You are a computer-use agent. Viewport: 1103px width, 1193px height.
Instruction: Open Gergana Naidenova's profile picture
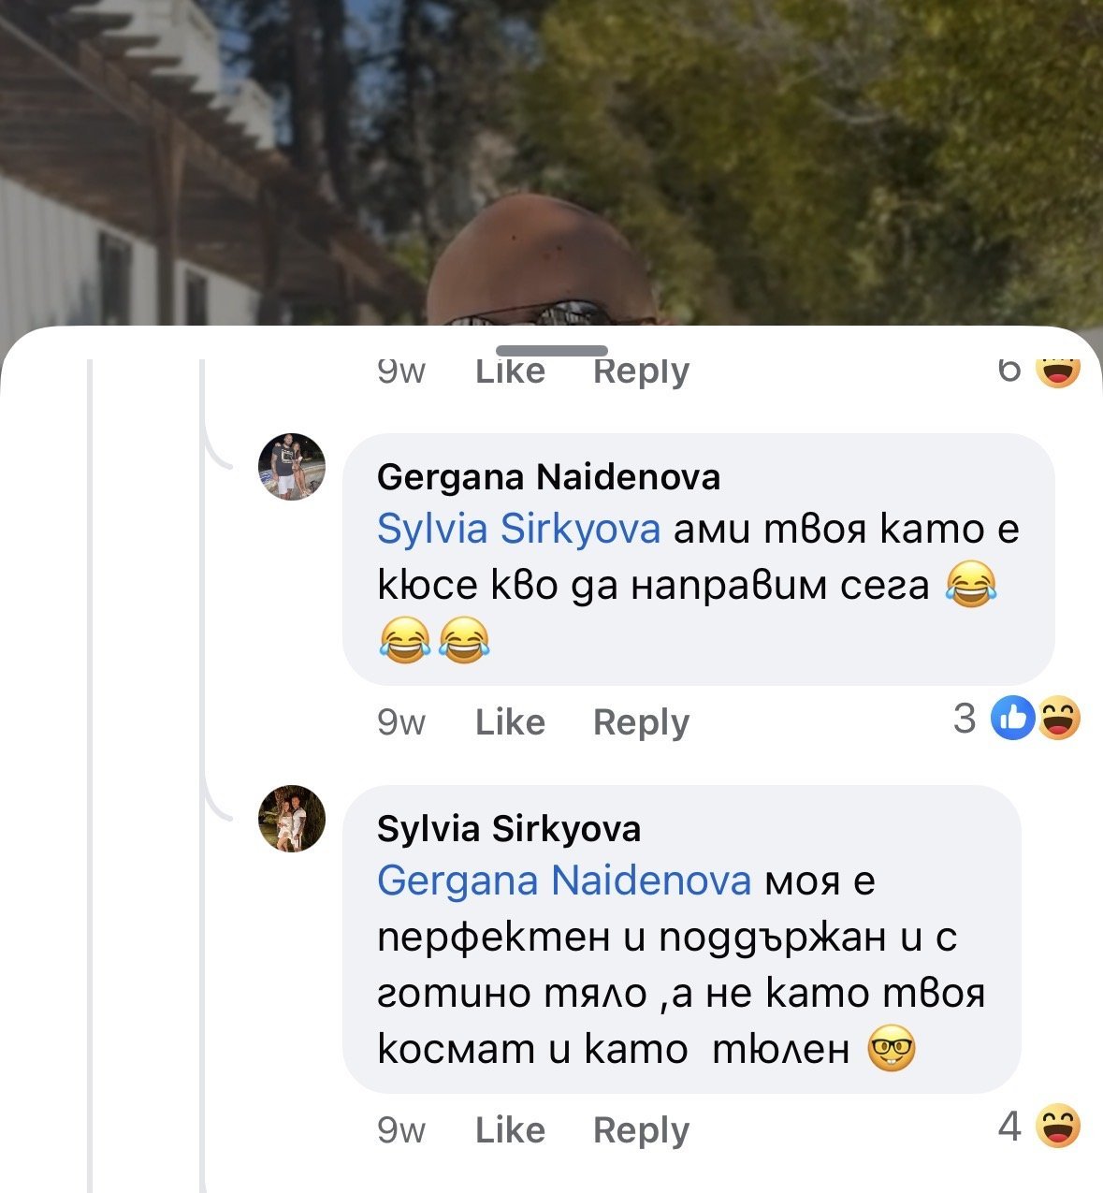pyautogui.click(x=292, y=467)
